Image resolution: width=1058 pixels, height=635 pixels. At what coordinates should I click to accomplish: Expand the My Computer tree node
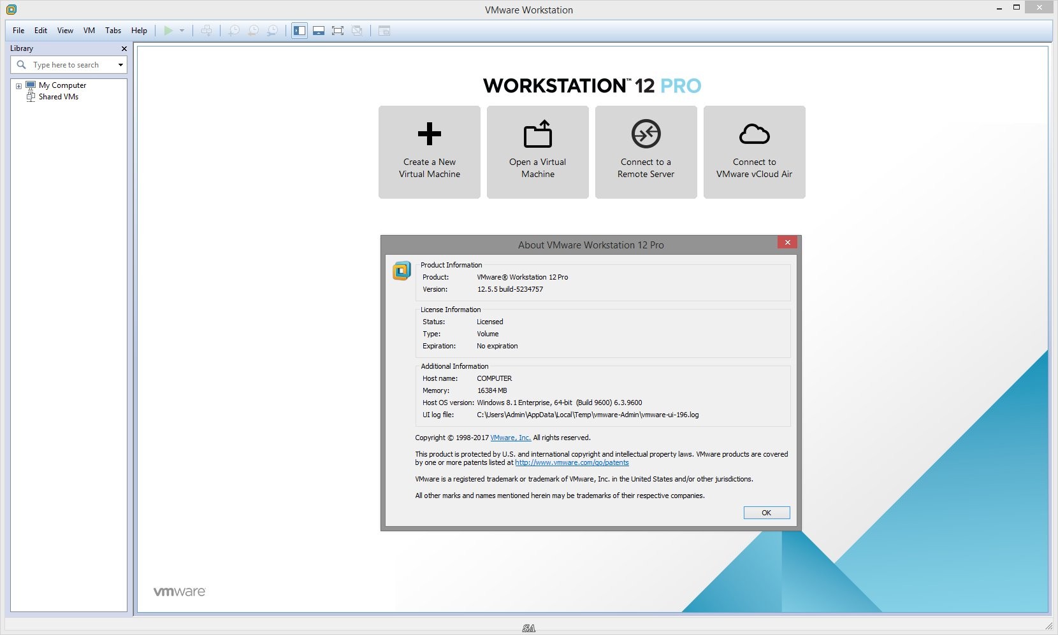[18, 86]
